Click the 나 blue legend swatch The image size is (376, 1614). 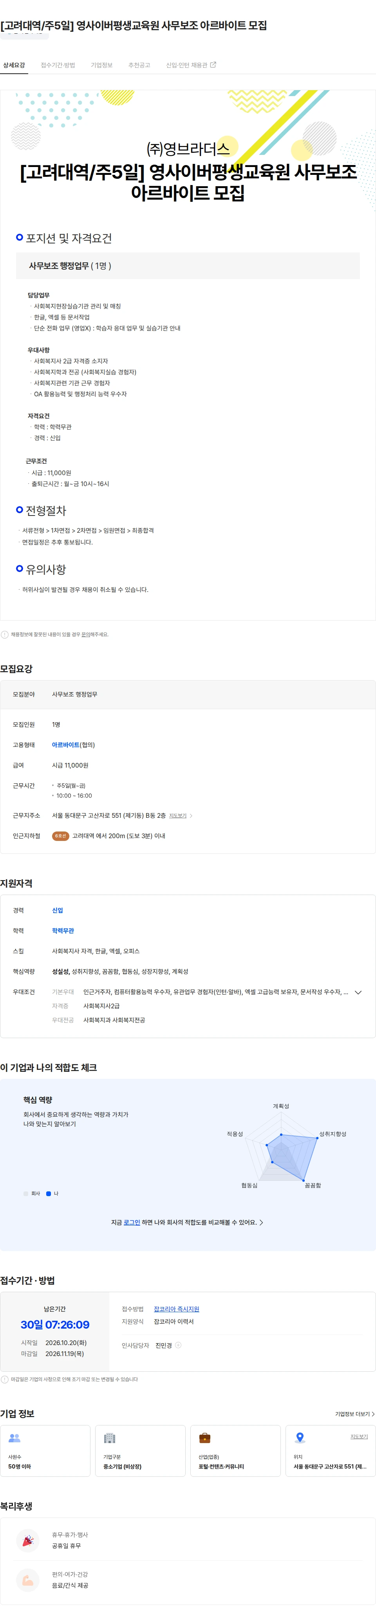point(48,1194)
